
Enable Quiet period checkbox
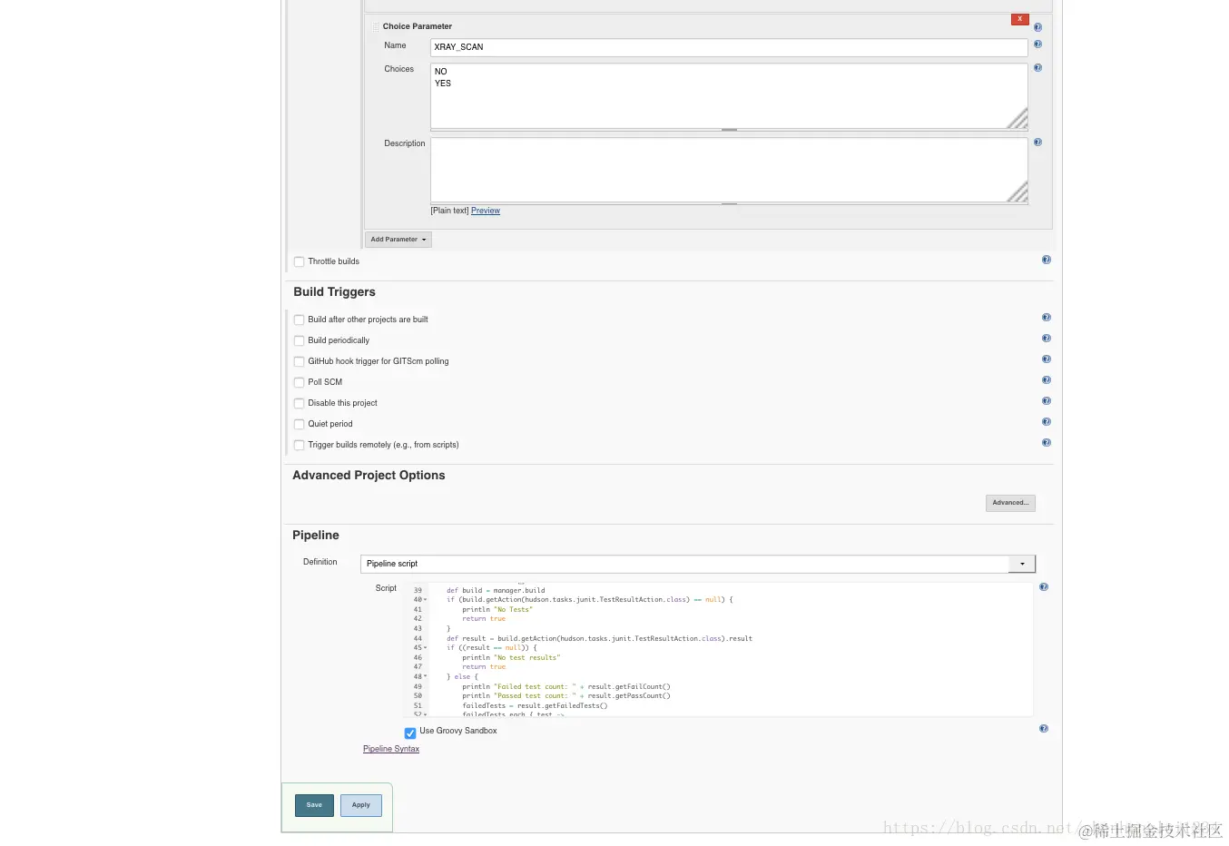click(x=299, y=424)
